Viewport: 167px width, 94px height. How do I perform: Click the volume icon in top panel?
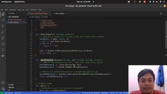pyautogui.click(x=157, y=2)
